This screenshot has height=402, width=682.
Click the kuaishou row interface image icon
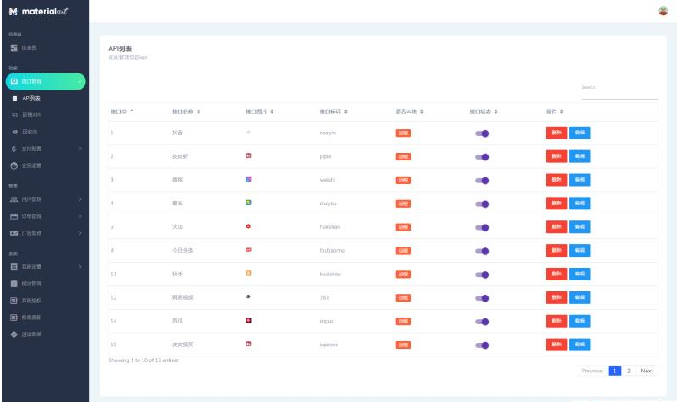click(x=248, y=274)
